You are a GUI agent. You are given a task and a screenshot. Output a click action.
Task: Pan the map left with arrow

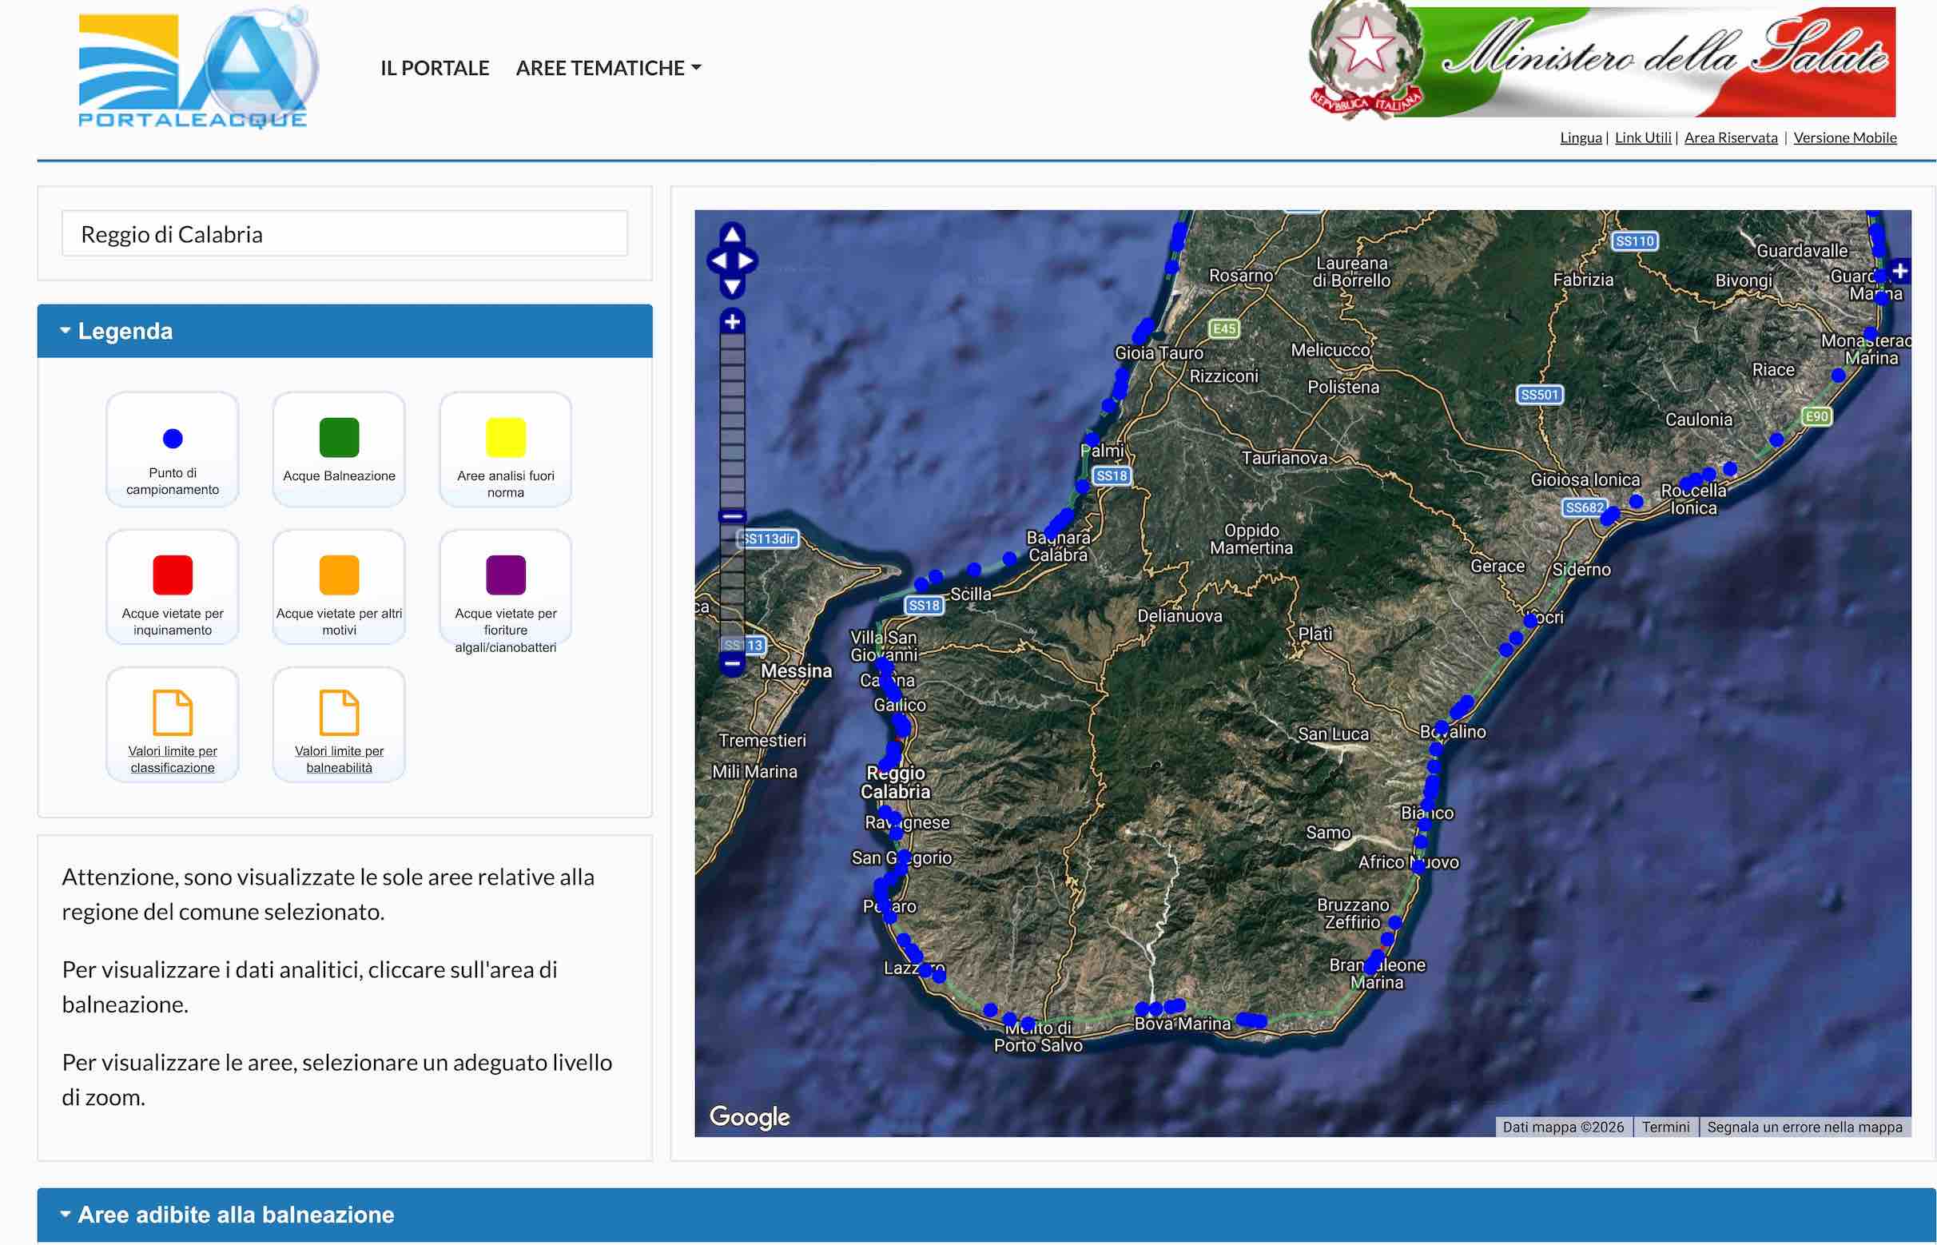[x=717, y=261]
